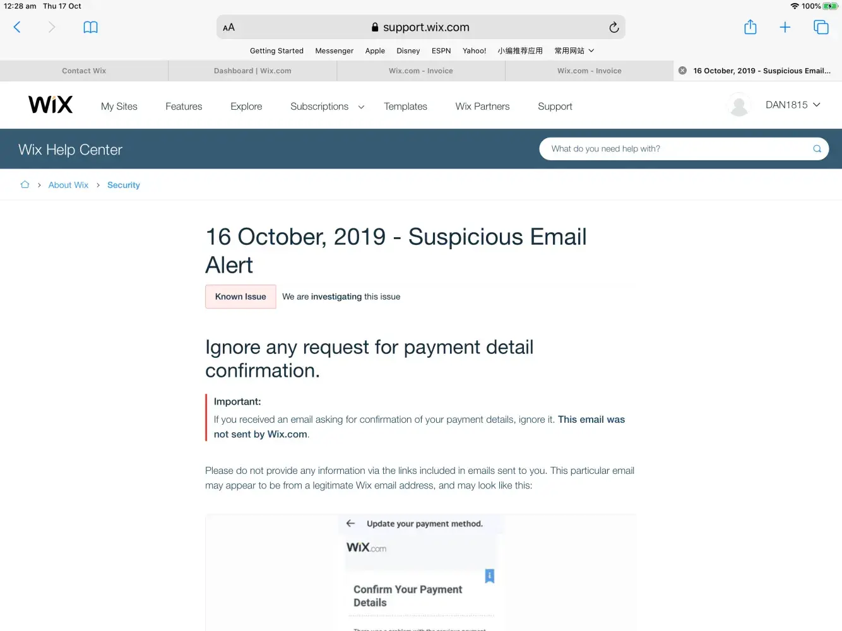Add a new tab with plus icon

point(785,27)
